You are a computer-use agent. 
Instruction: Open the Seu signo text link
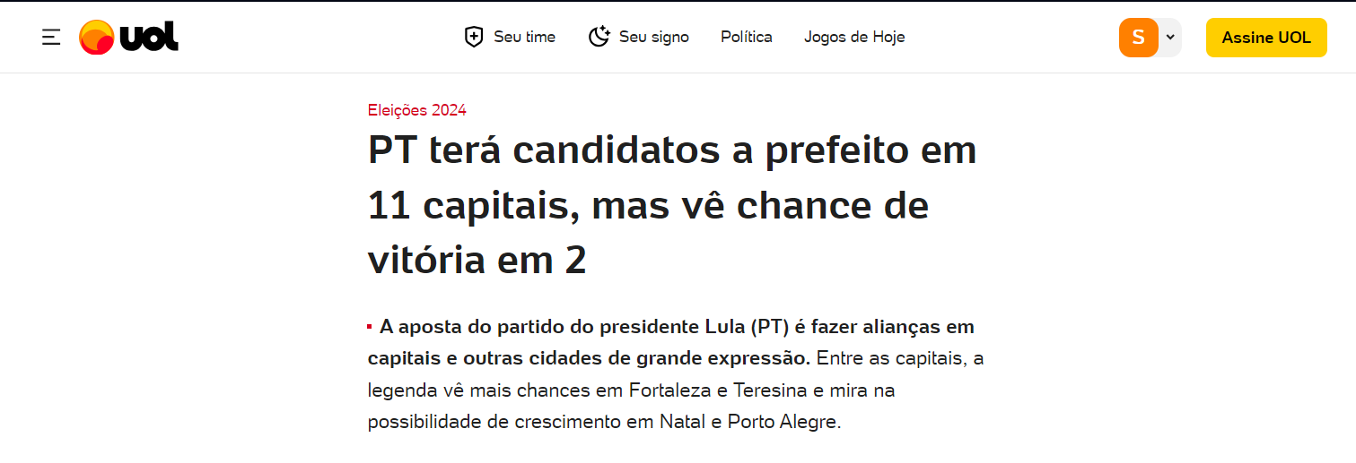coord(653,38)
